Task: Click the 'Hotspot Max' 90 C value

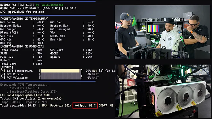Action: (91, 26)
